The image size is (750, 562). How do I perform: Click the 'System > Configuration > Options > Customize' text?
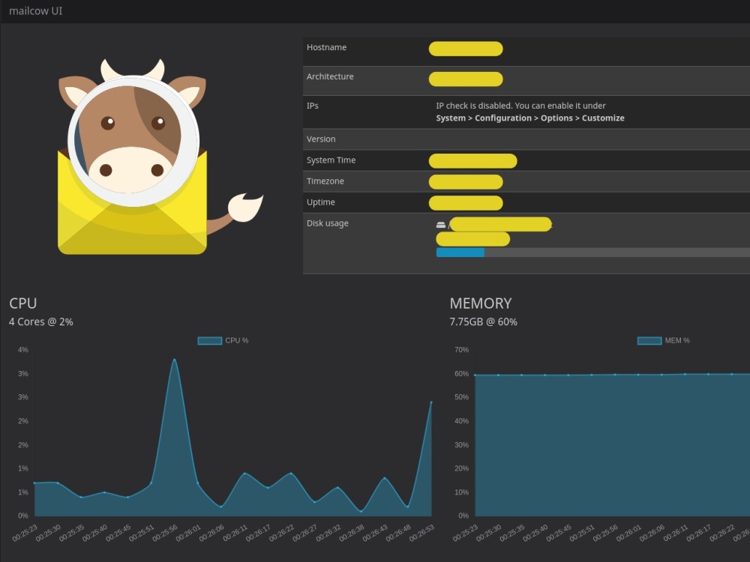530,118
